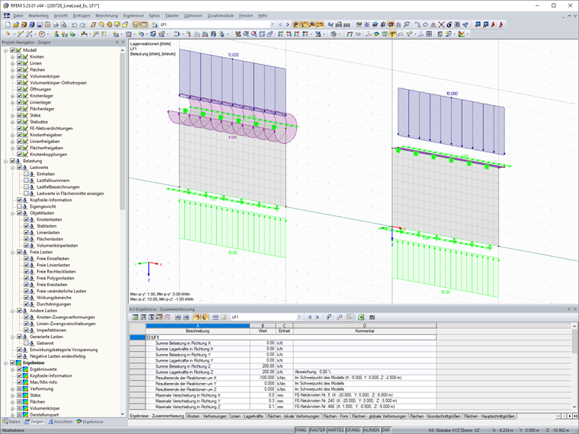Click the New file icon in toolbar
579x434 pixels.
pyautogui.click(x=8, y=24)
